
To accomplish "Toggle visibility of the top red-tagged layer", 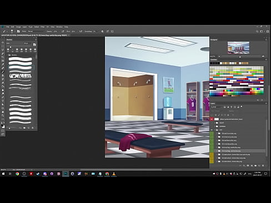I will click(212, 119).
